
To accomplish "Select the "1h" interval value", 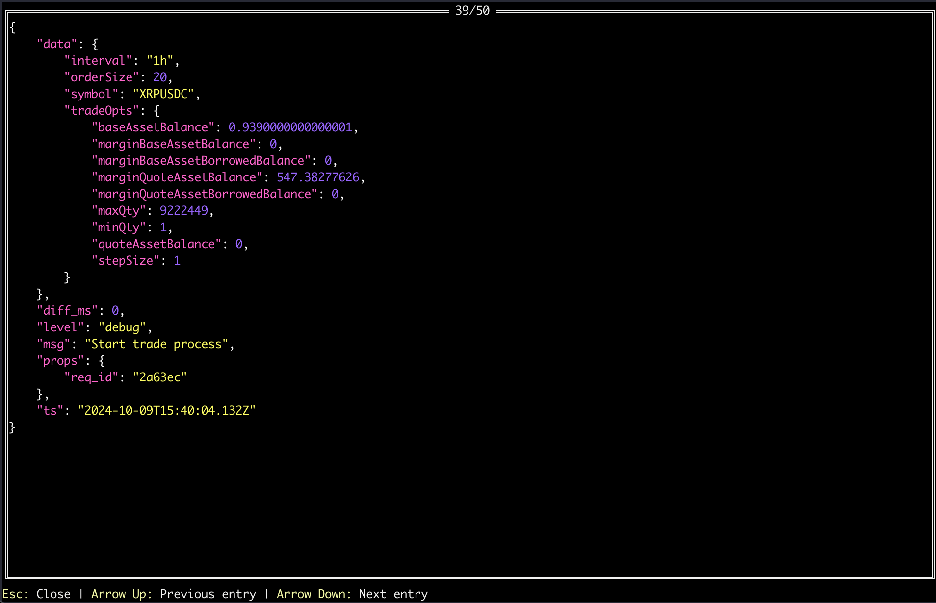I will tap(160, 61).
